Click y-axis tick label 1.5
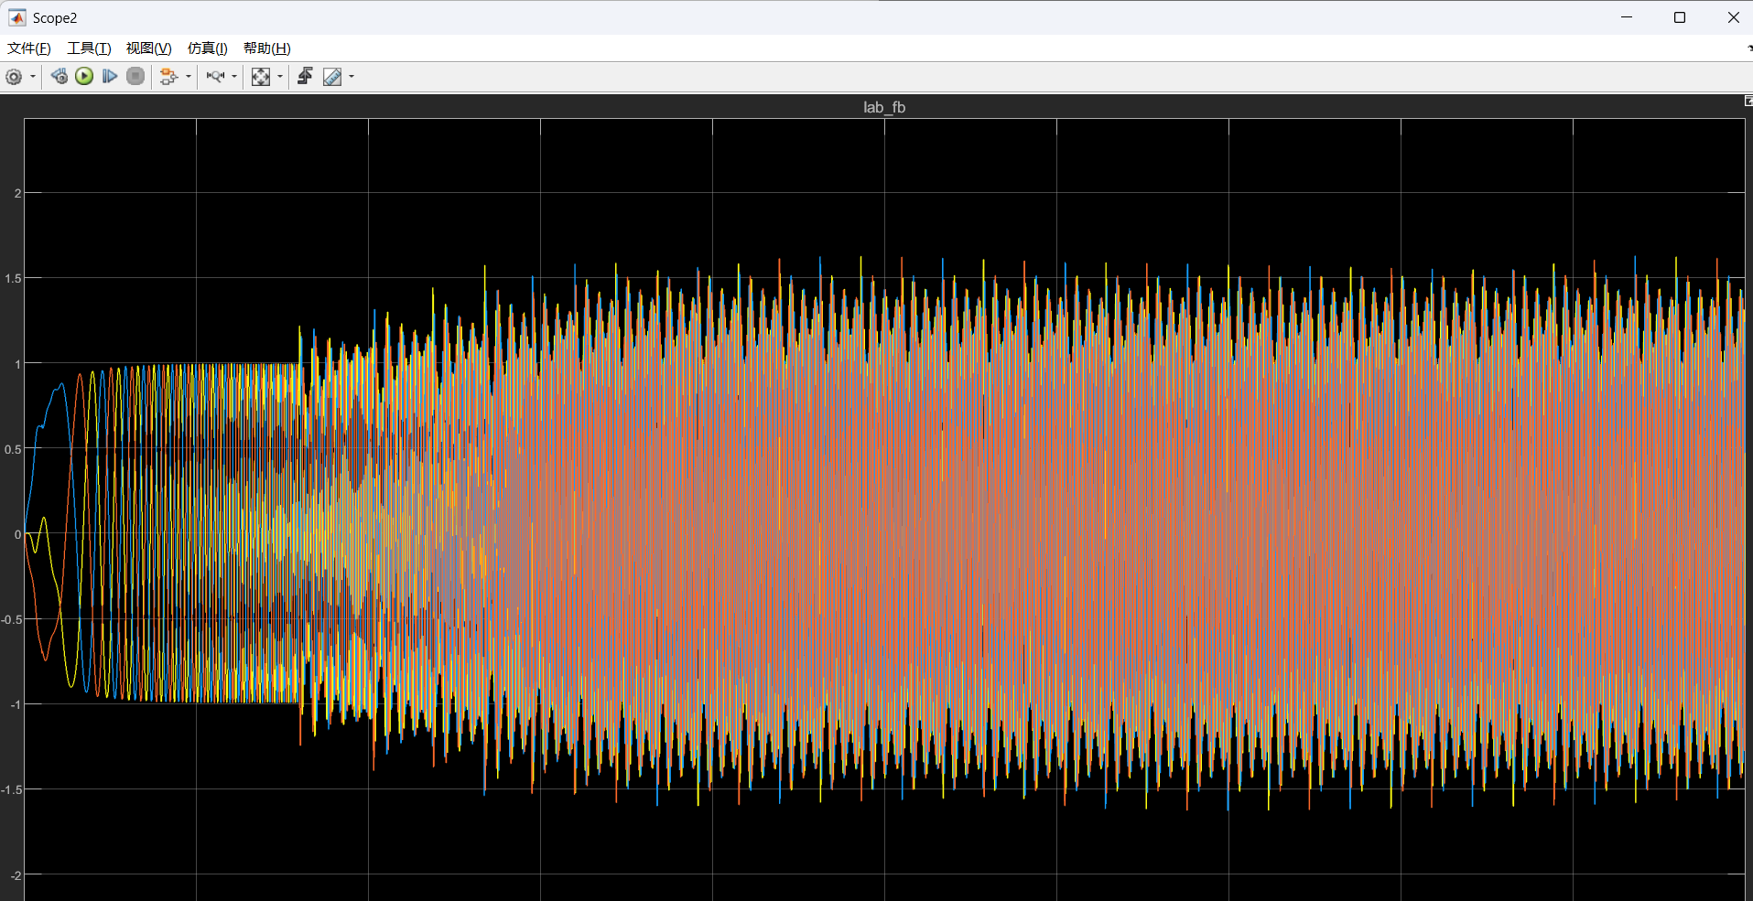Screen dimensions: 1753x901 [x=13, y=278]
